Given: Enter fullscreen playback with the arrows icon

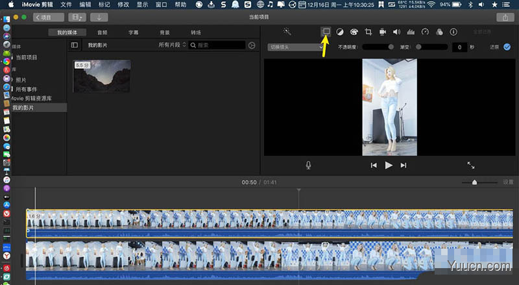Looking at the screenshot, I should tap(471, 165).
